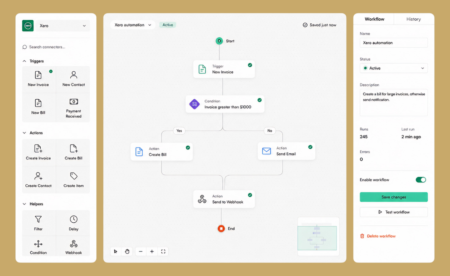The width and height of the screenshot is (450, 276).
Task: Click the Search connectors field
Action: coord(56,47)
